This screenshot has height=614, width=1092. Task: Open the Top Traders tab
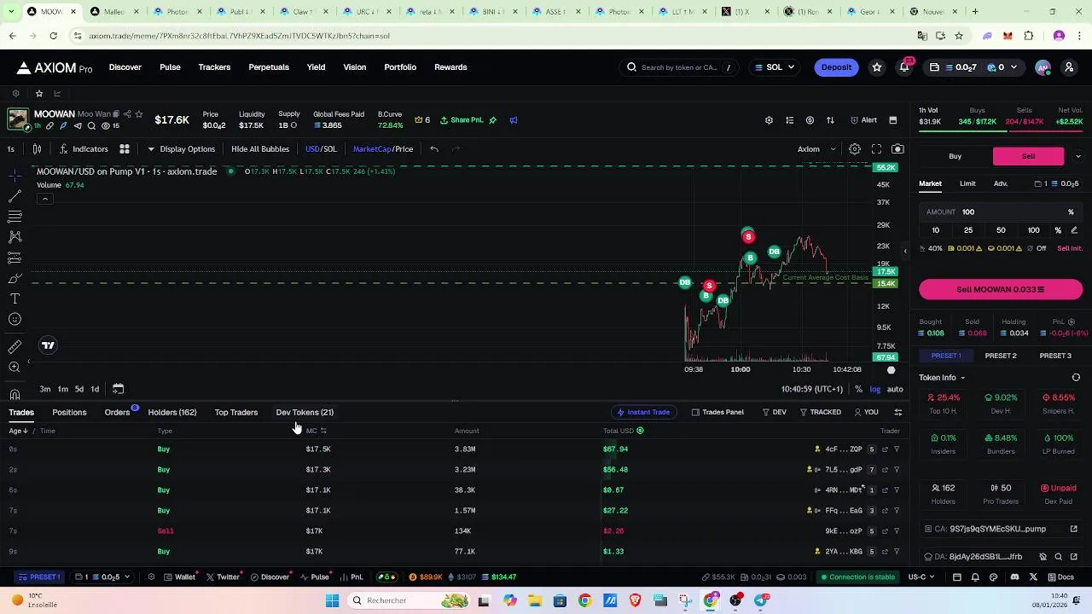click(x=236, y=413)
